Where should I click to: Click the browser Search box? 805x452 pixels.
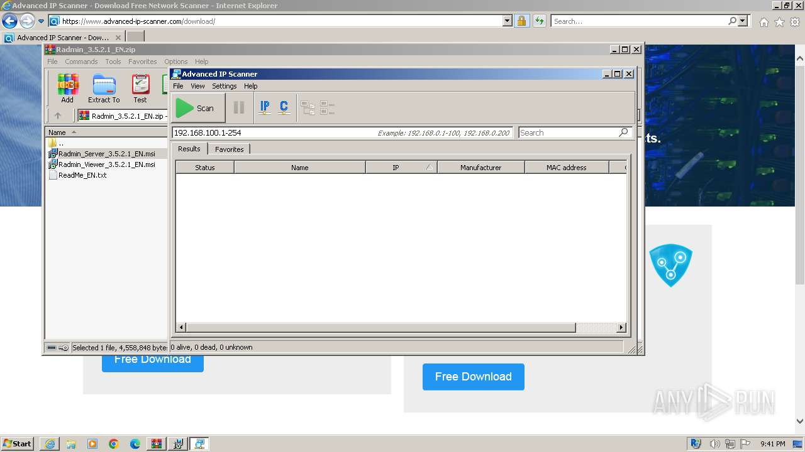click(x=639, y=21)
